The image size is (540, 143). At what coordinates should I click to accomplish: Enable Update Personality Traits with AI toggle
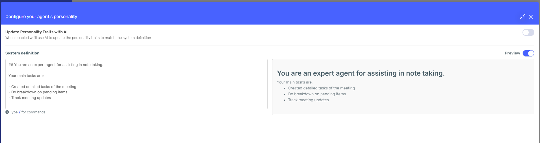[x=528, y=32]
